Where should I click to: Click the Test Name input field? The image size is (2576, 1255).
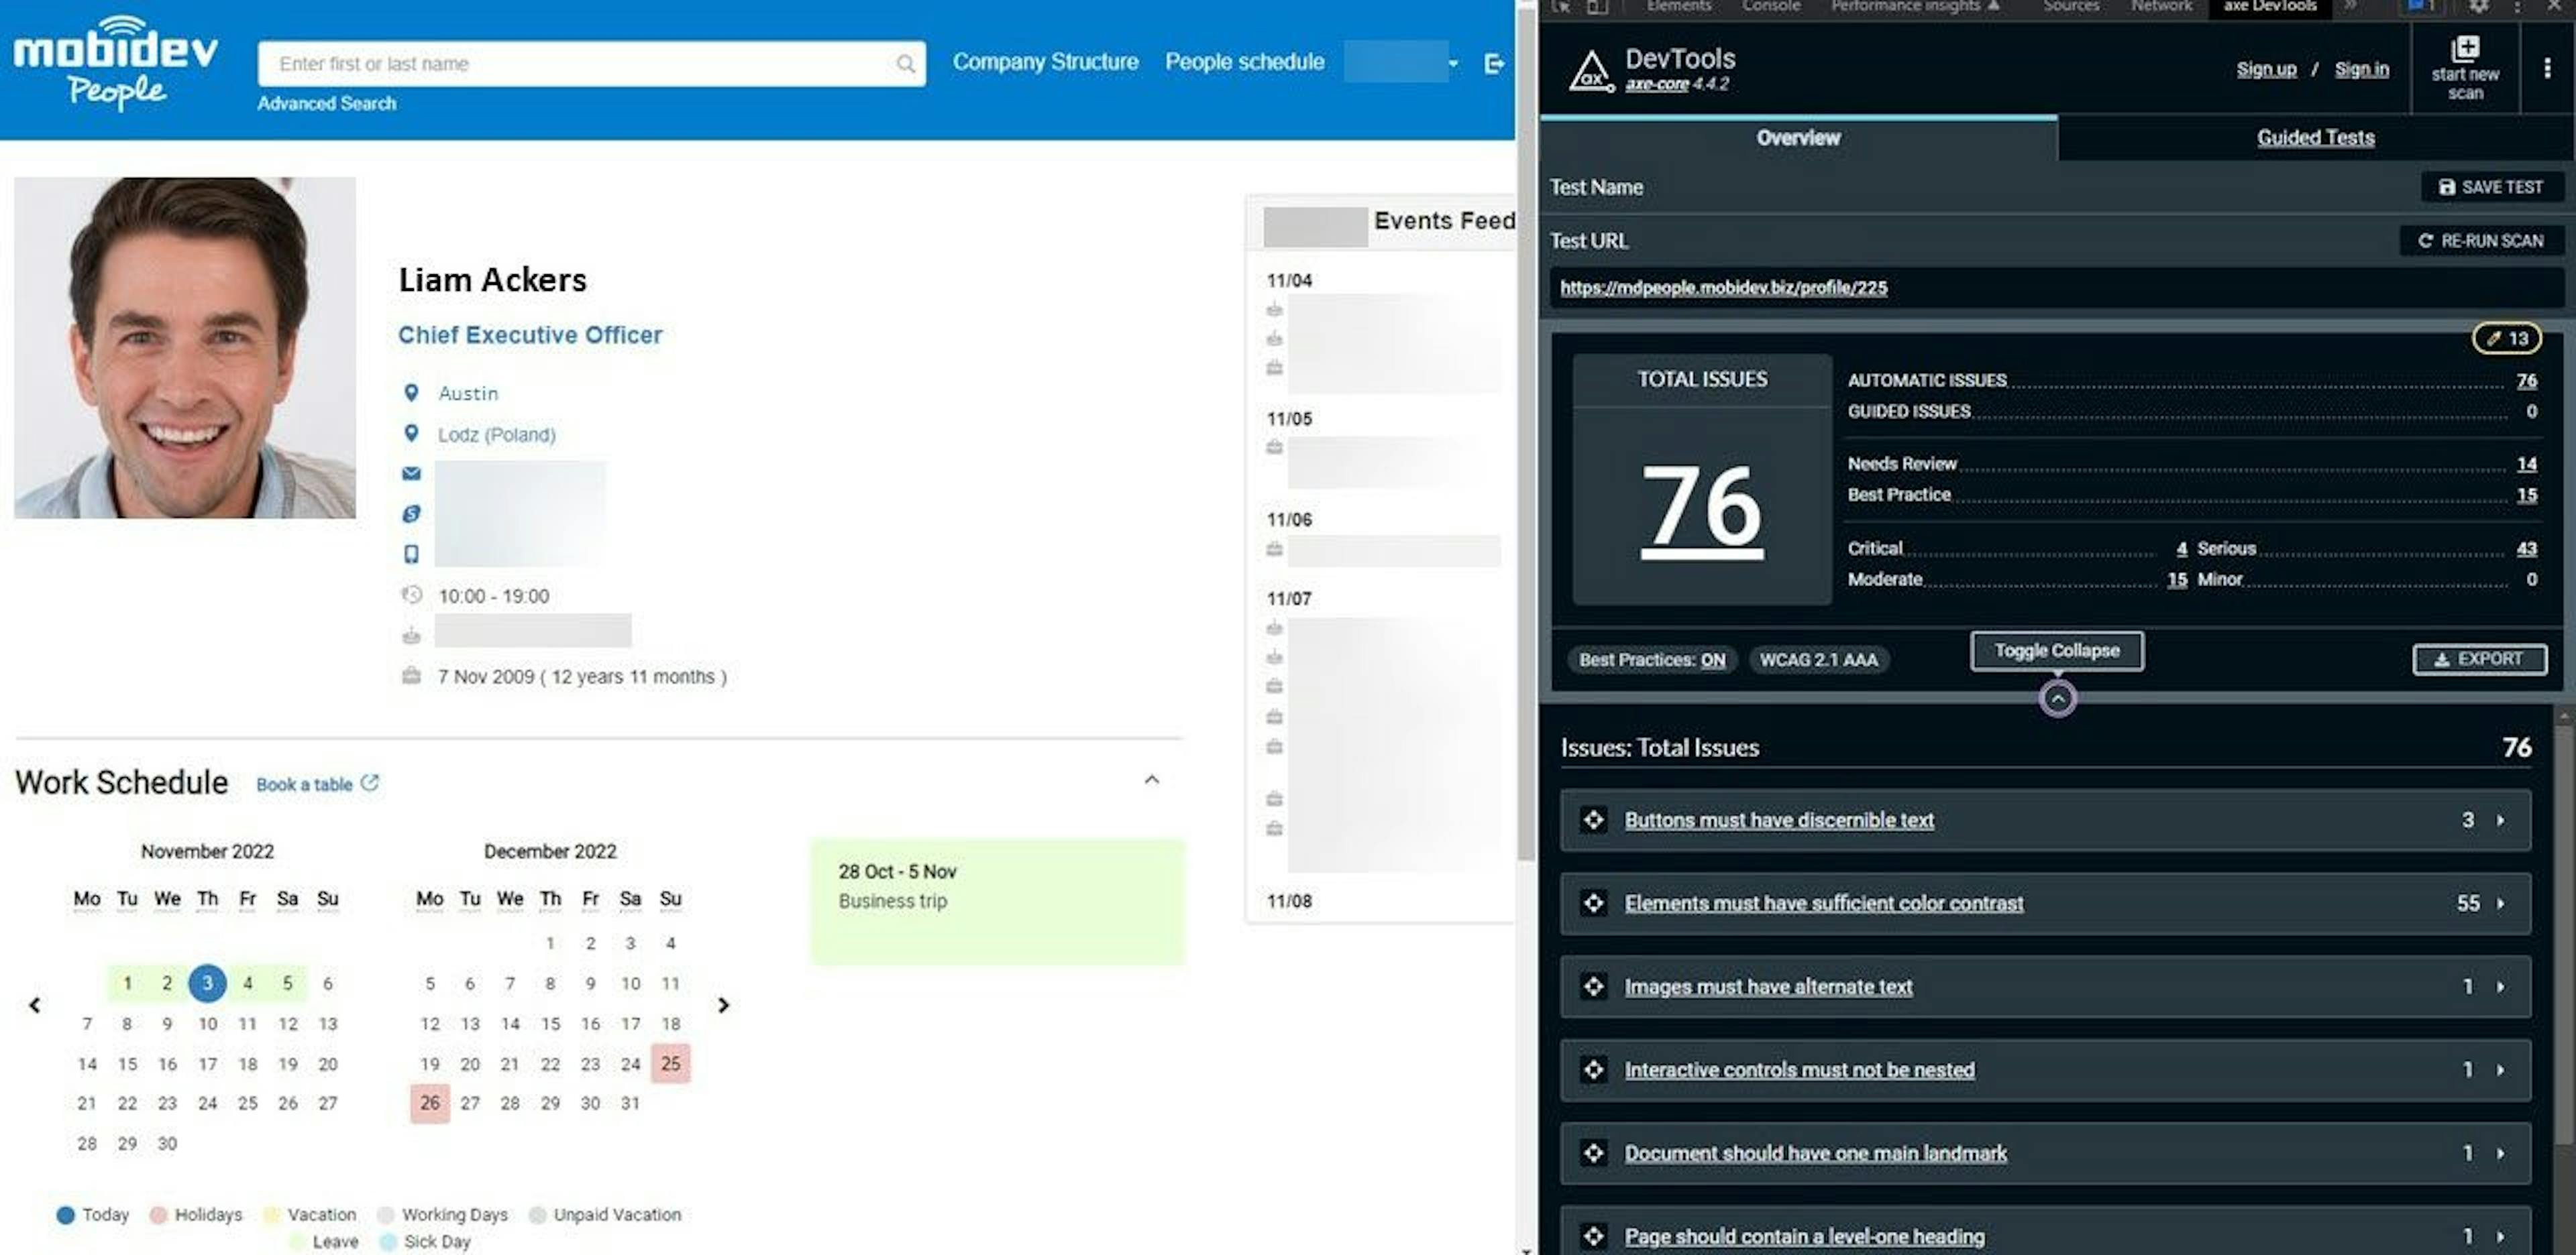tap(1972, 186)
